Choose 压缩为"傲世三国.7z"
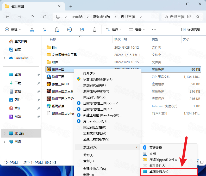 click(x=108, y=109)
